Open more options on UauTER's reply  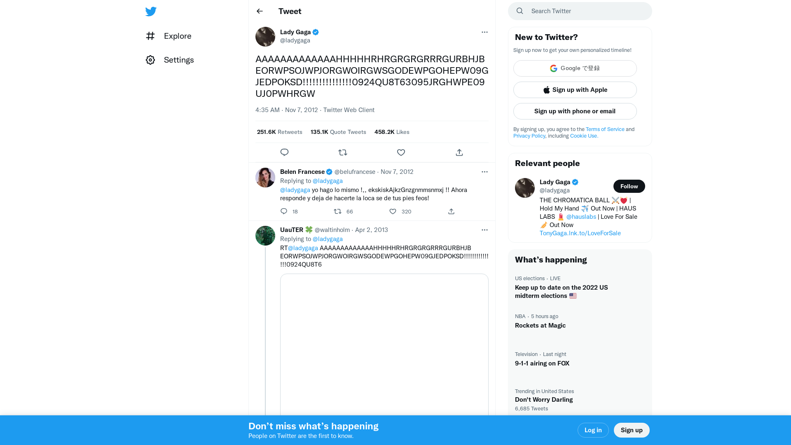(484, 230)
